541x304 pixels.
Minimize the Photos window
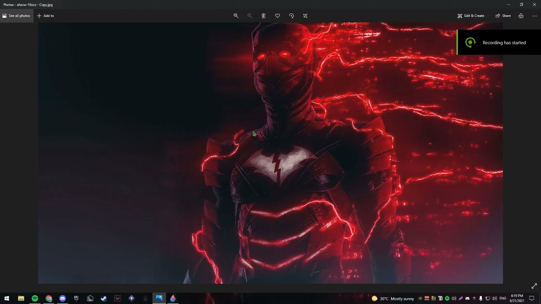(x=508, y=5)
